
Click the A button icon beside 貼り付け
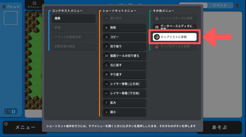107,18
